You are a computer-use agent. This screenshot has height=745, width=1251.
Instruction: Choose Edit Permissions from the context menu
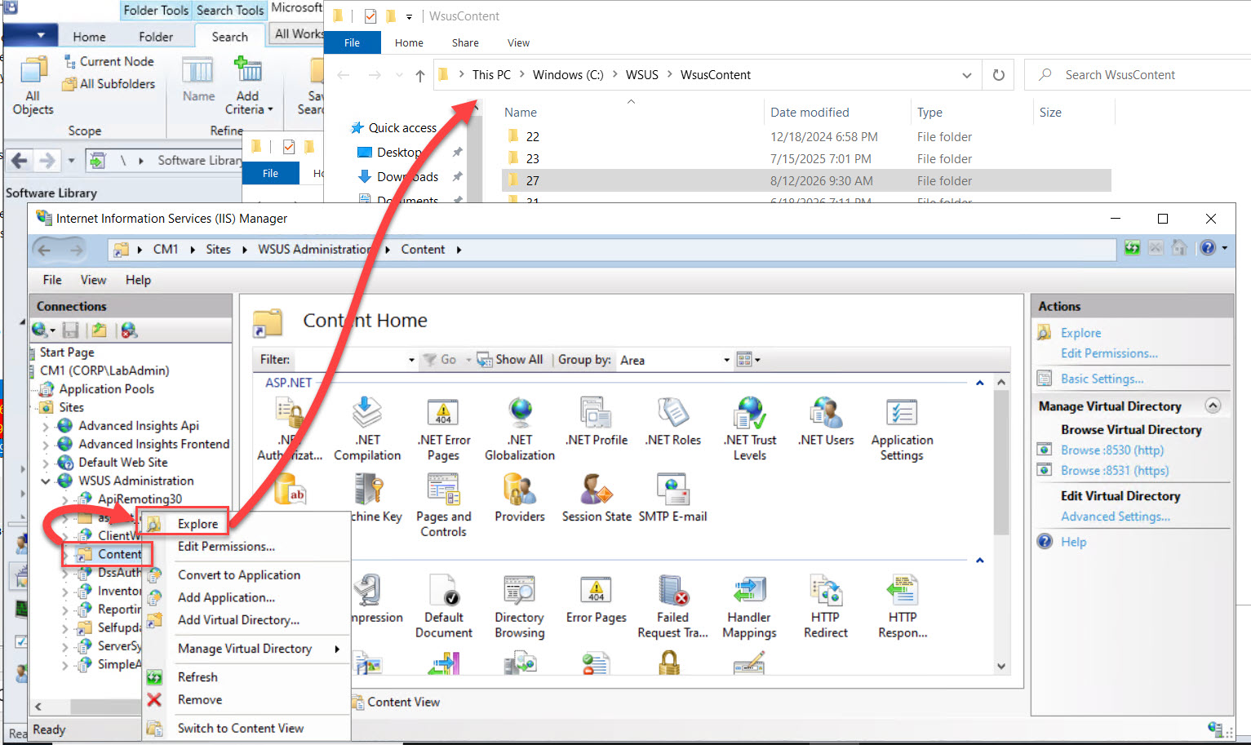(x=226, y=547)
